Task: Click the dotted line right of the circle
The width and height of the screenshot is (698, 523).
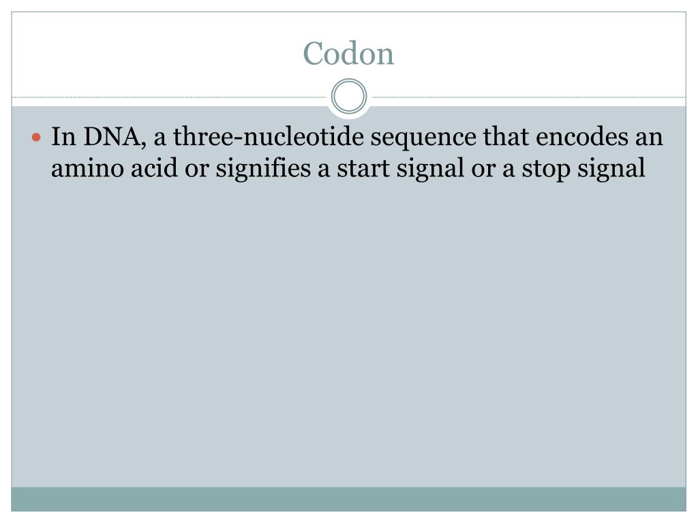Action: pos(525,97)
